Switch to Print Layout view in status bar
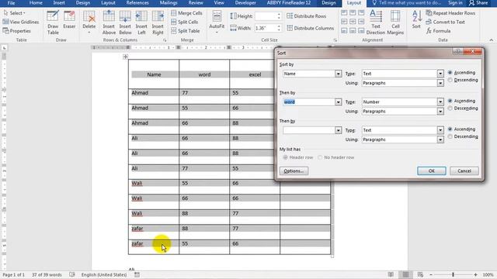 pyautogui.click(x=405, y=274)
